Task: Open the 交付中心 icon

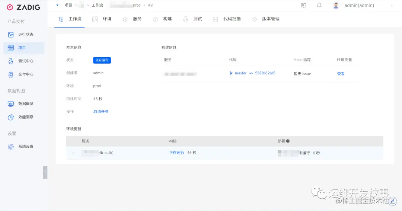Action: [11, 74]
